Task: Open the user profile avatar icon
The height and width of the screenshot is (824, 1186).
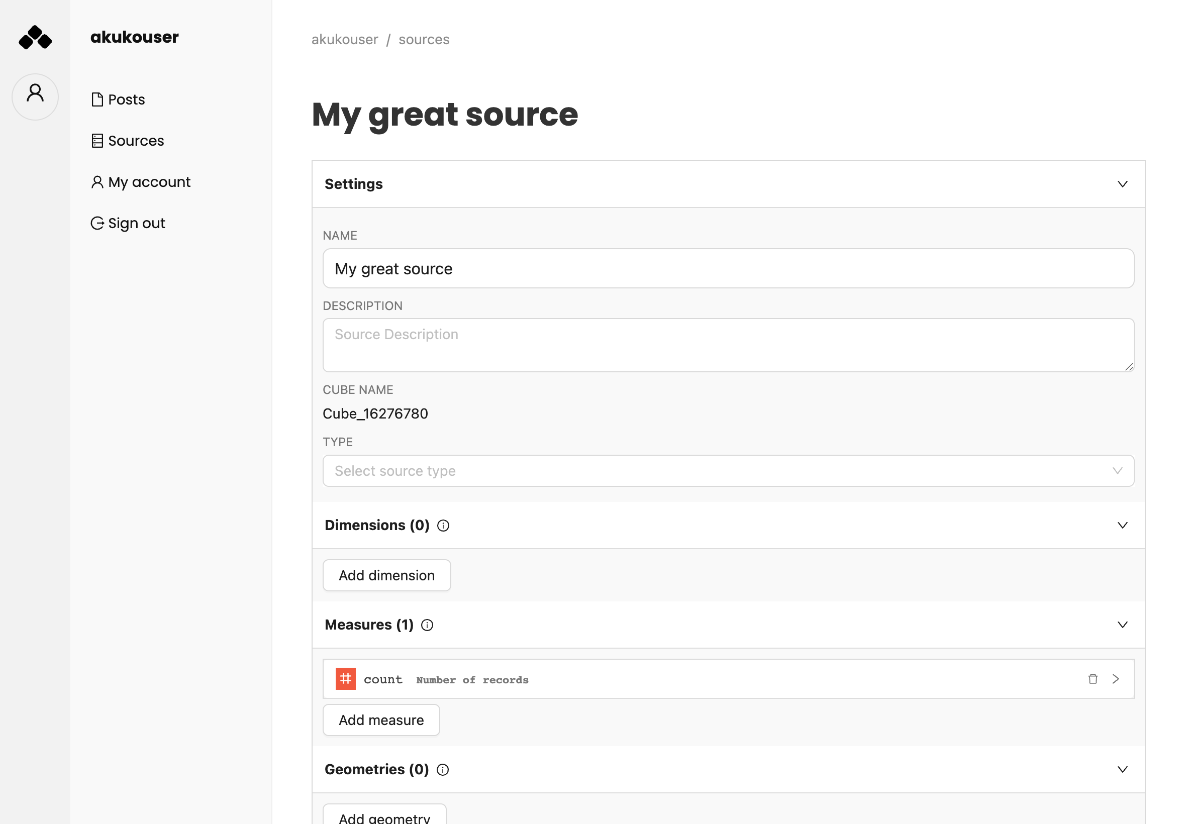Action: (35, 96)
